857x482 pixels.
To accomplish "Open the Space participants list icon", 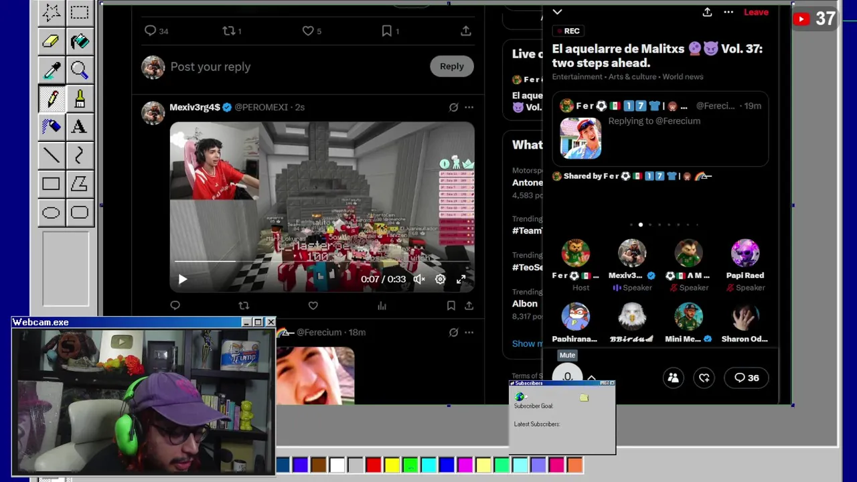I will 674,378.
